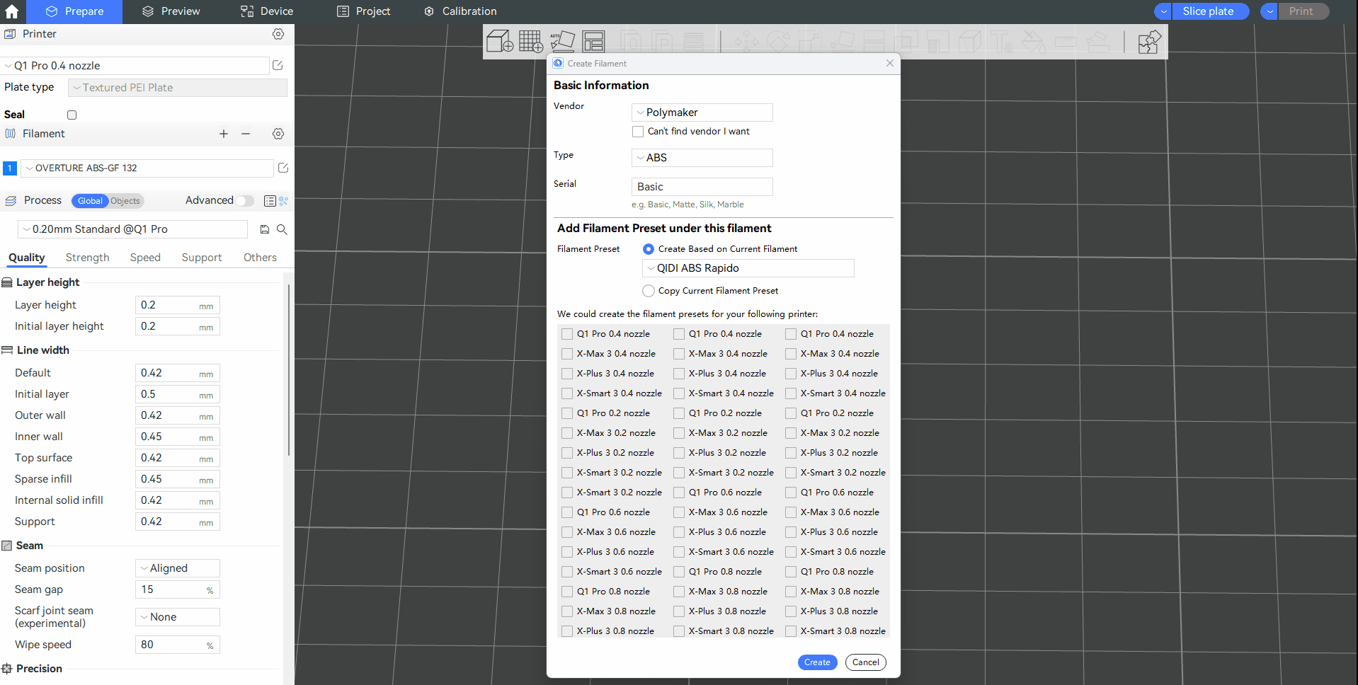This screenshot has height=685, width=1358.
Task: Click the Arrange all objects icon
Action: tap(593, 42)
